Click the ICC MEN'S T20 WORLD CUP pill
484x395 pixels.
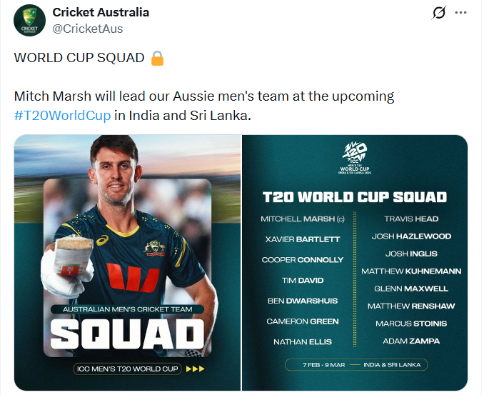126,369
